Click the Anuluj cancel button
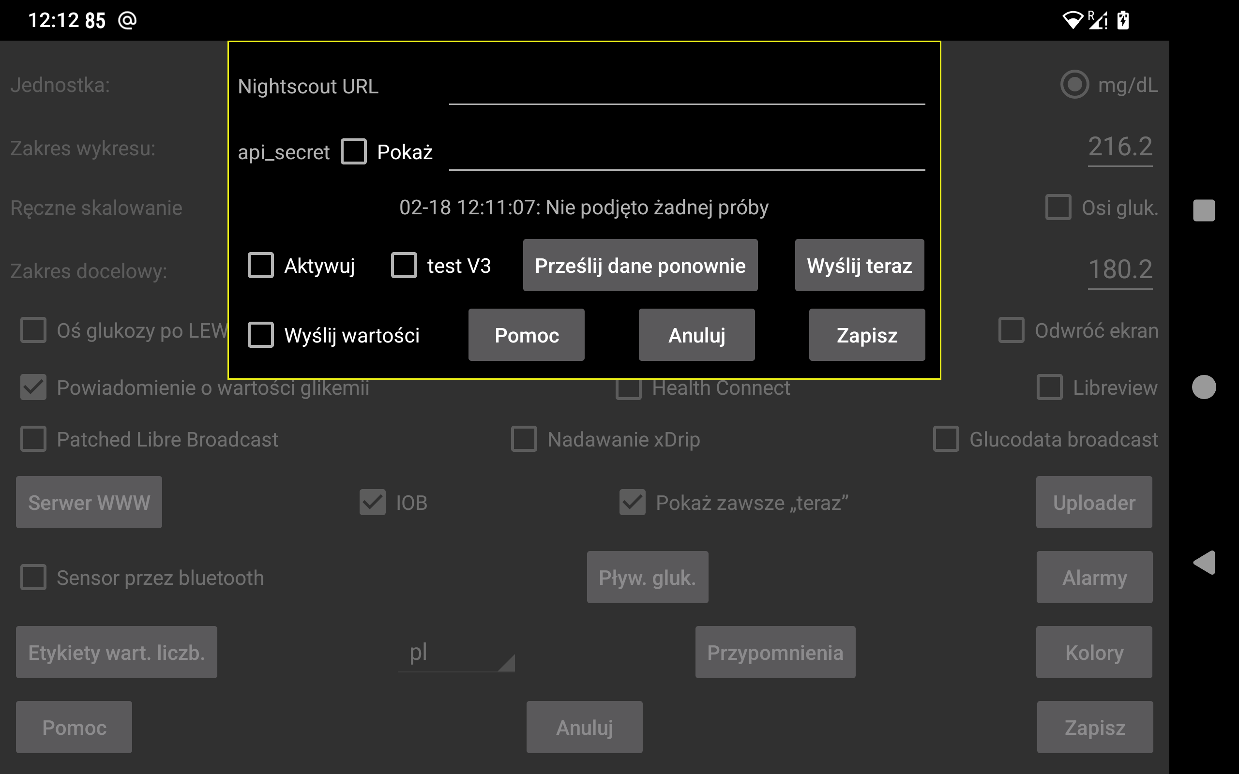1239x774 pixels. pyautogui.click(x=697, y=335)
